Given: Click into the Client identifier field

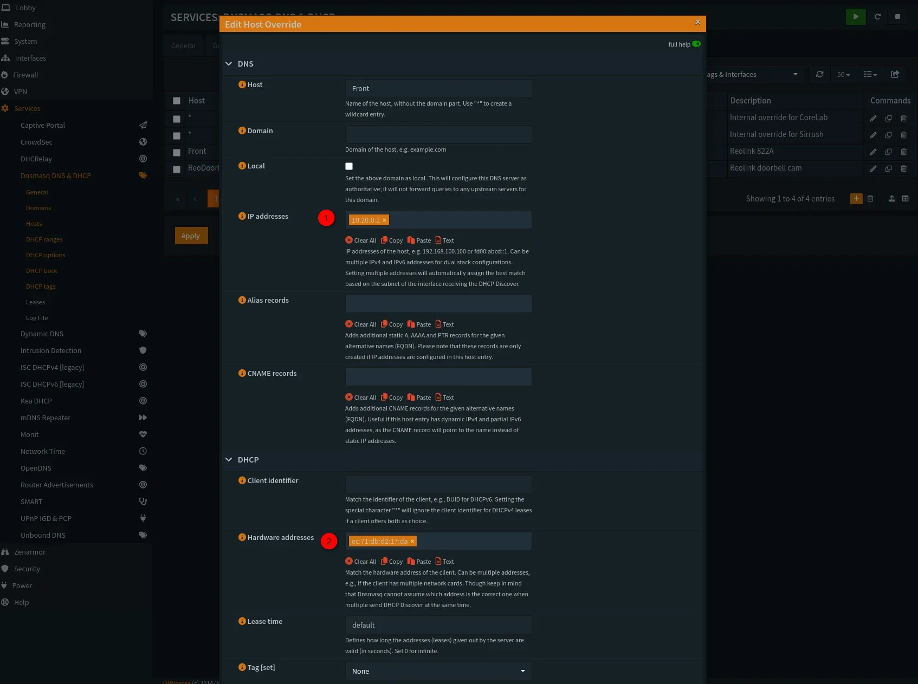Looking at the screenshot, I should pos(438,484).
